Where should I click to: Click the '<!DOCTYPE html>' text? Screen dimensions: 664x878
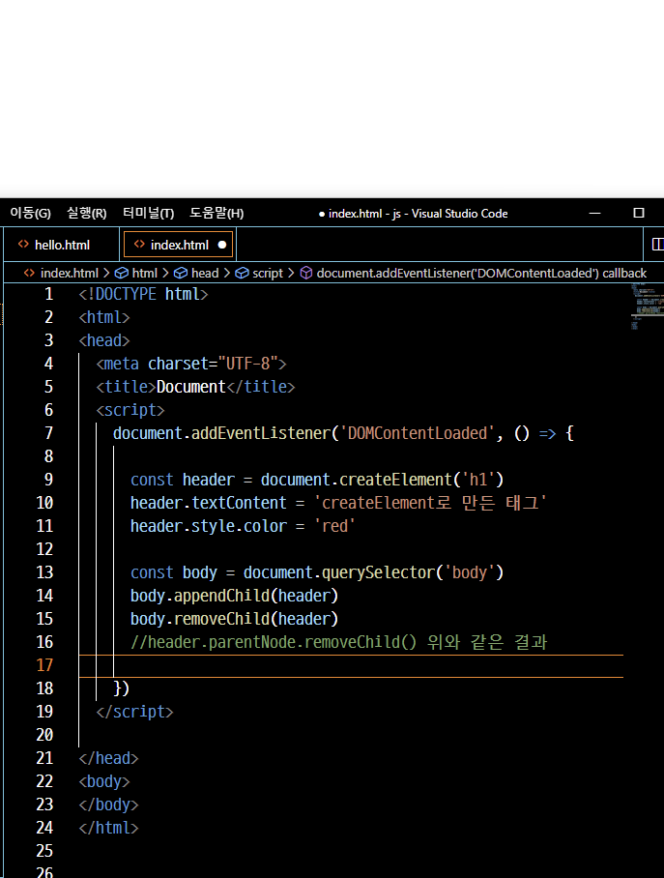[143, 294]
